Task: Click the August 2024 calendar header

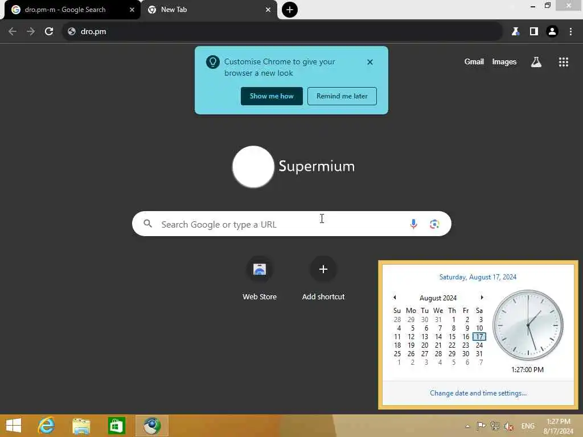Action: [x=438, y=298]
